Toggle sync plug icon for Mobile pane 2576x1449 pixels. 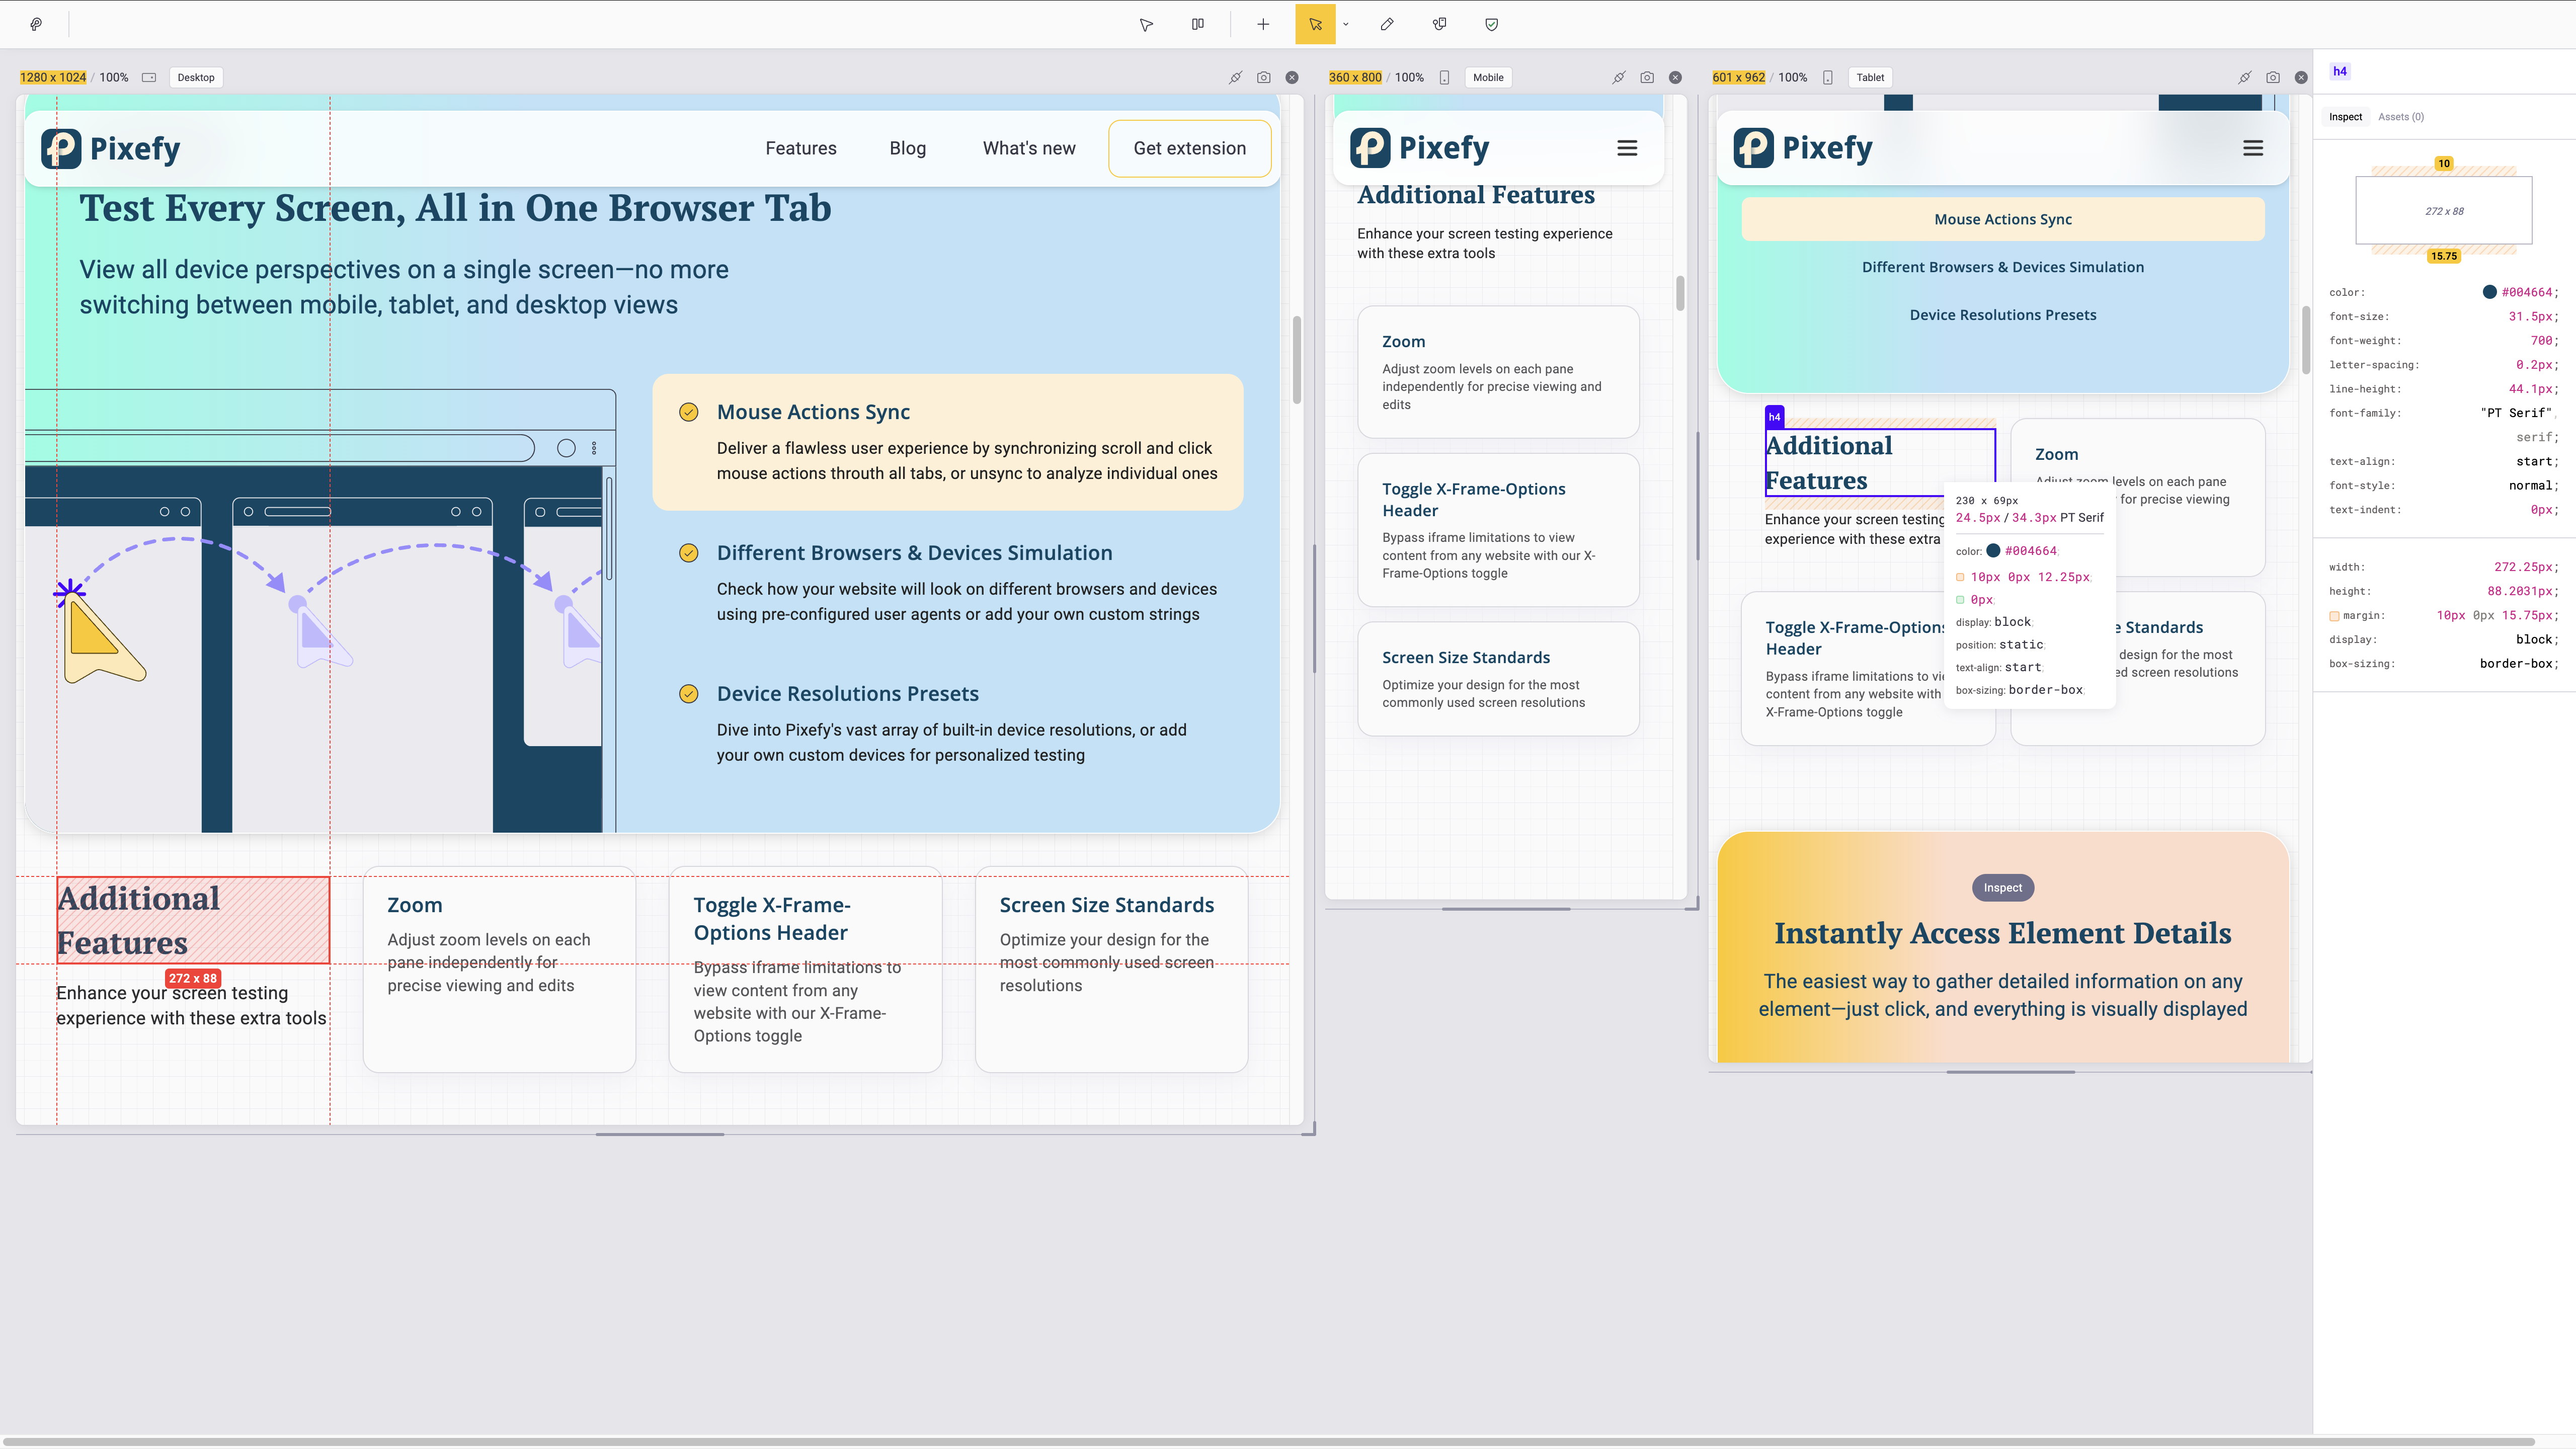(1619, 77)
